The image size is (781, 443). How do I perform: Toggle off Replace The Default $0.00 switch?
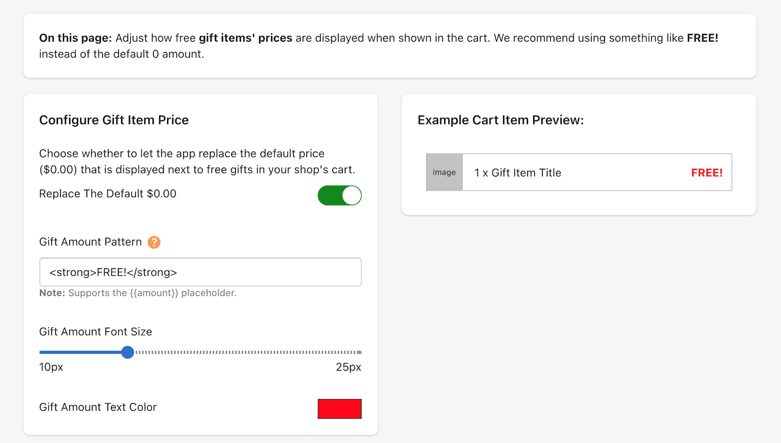[339, 195]
